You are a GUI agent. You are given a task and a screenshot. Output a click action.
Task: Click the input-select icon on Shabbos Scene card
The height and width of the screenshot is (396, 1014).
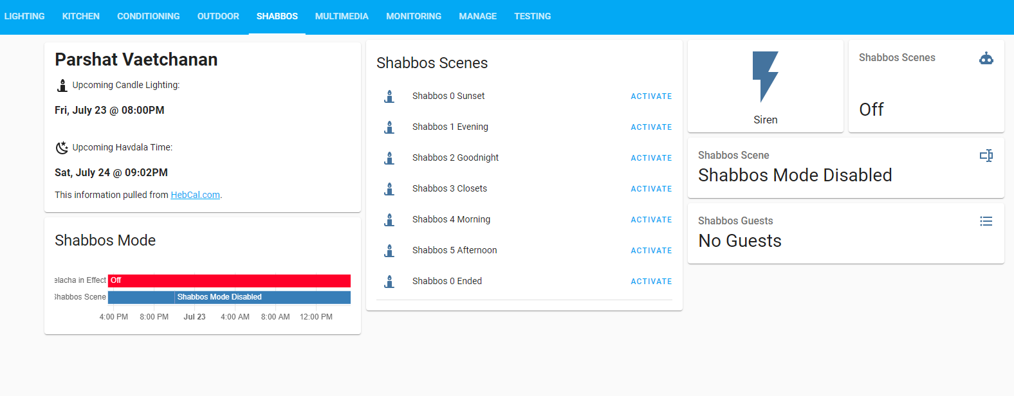pyautogui.click(x=986, y=156)
